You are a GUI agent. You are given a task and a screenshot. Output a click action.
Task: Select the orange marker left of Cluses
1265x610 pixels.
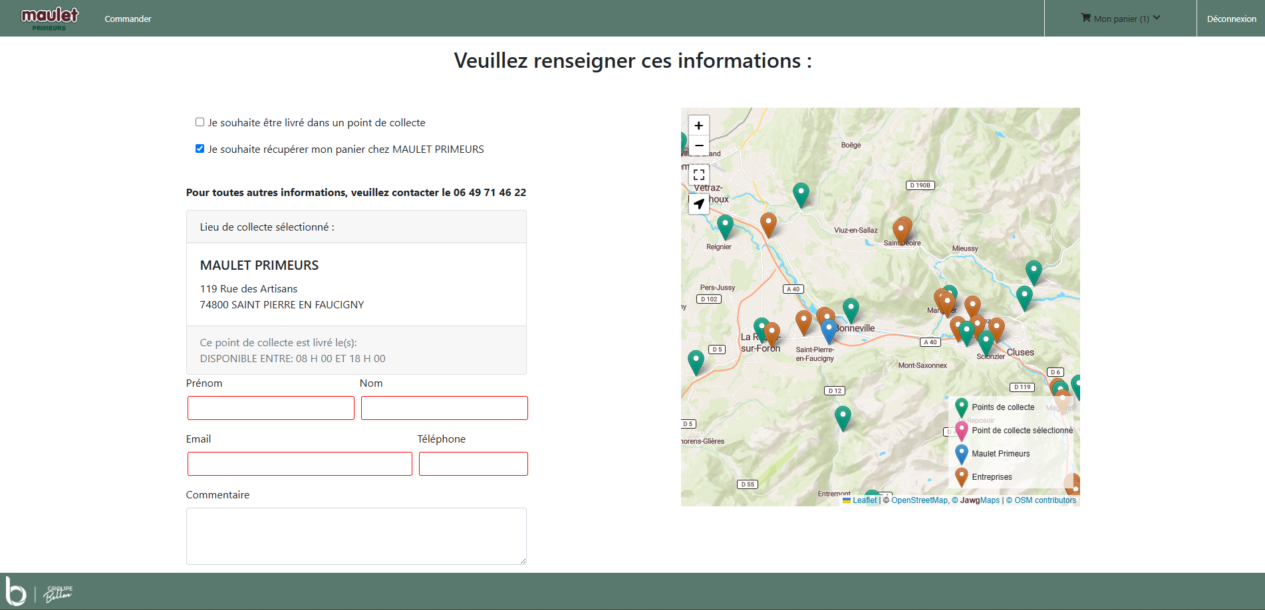tap(996, 330)
